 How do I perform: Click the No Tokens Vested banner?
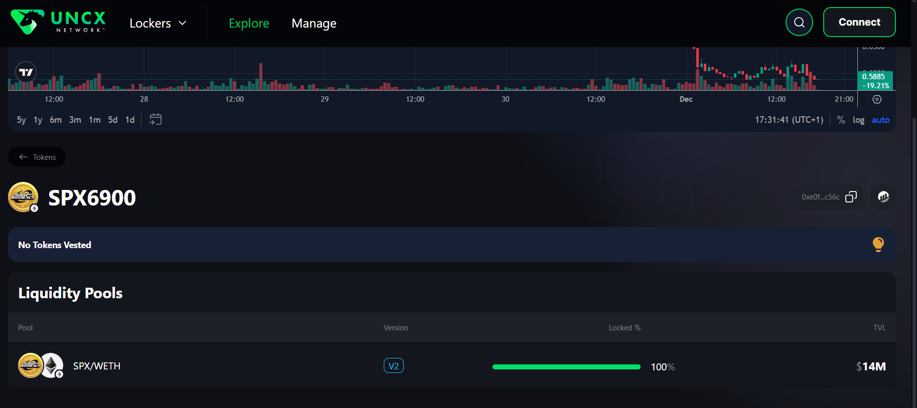(x=452, y=245)
